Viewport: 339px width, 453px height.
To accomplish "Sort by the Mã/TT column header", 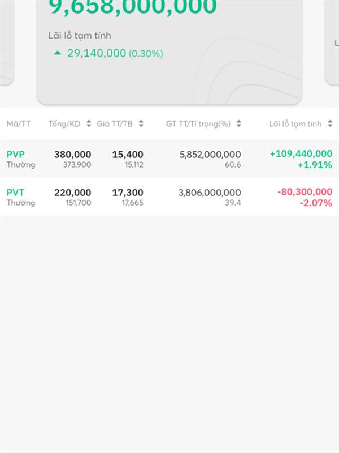I will 19,124.
